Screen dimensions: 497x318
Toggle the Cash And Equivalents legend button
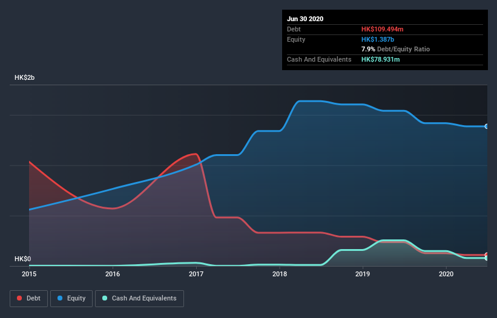139,299
